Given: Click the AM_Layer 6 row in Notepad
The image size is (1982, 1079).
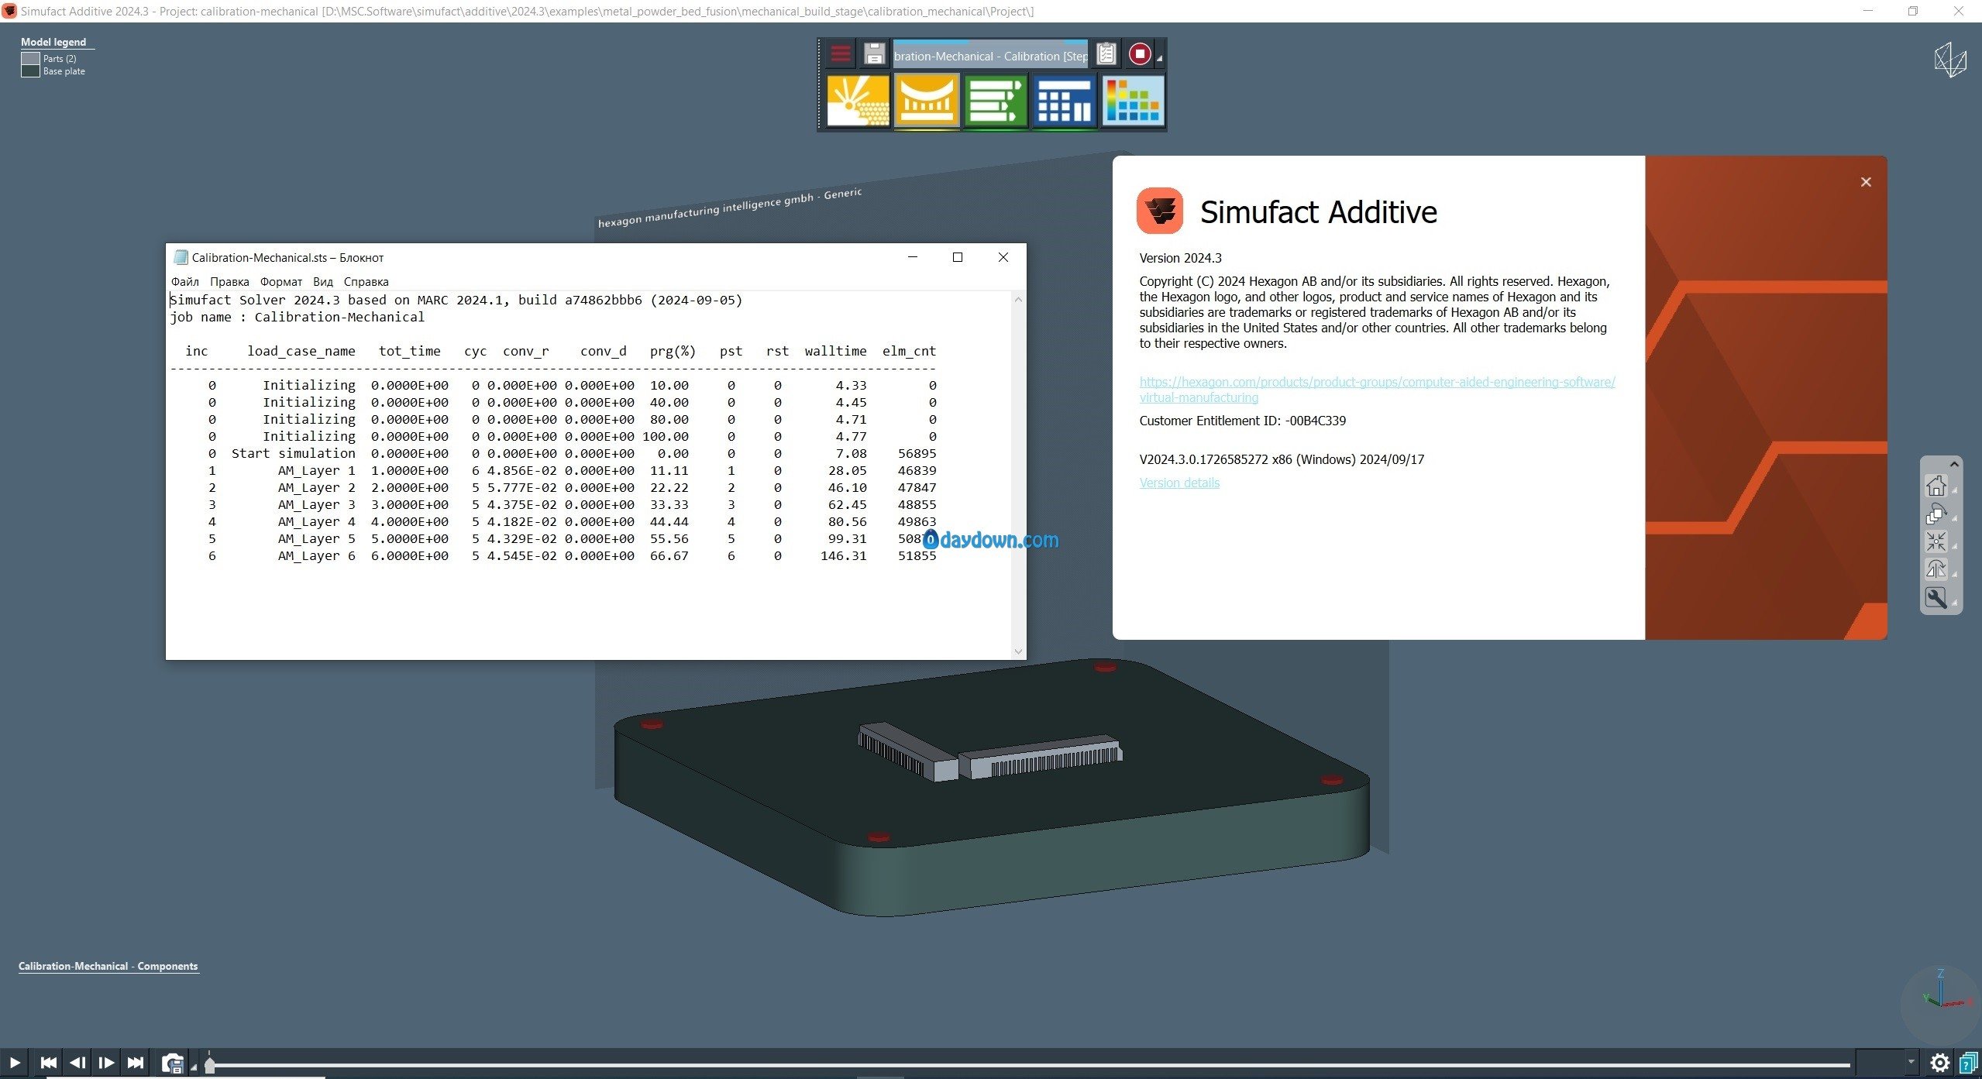Looking at the screenshot, I should [x=572, y=556].
